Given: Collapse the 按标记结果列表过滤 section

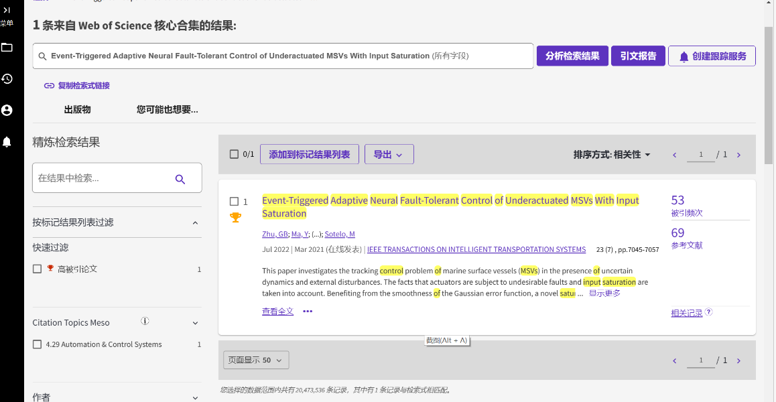Looking at the screenshot, I should pos(195,222).
